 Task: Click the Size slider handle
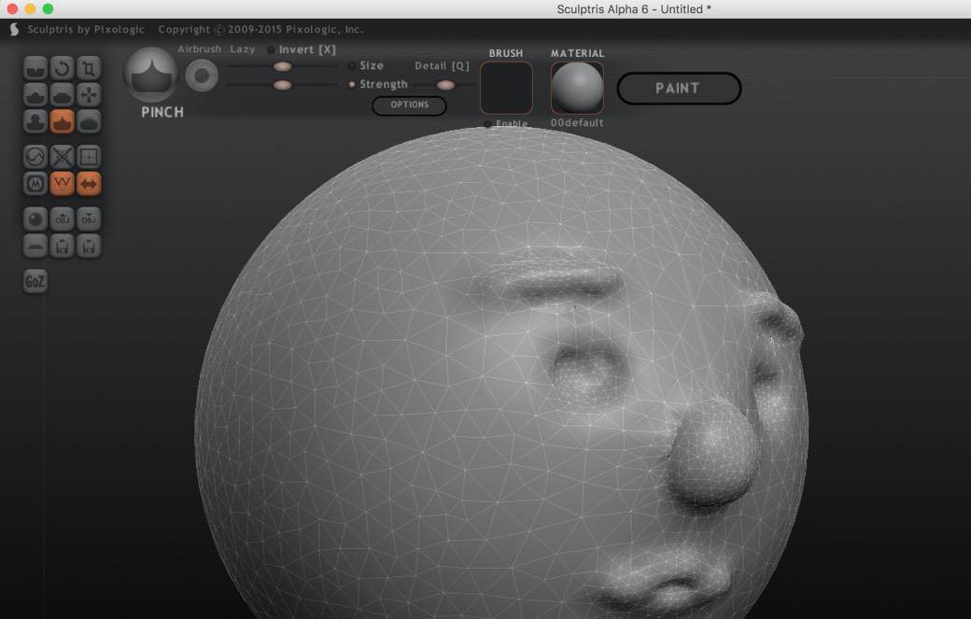point(282,66)
